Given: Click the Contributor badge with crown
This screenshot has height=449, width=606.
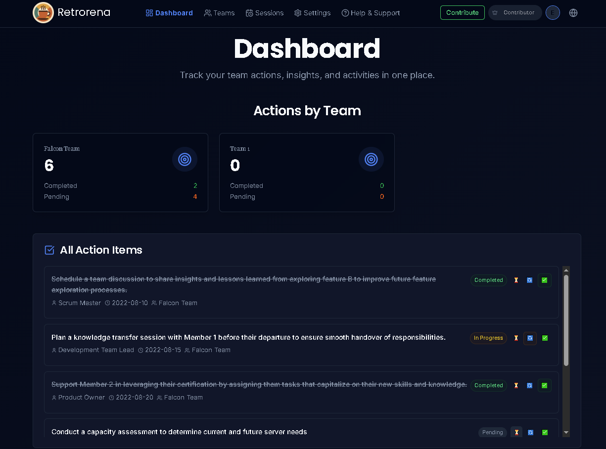Looking at the screenshot, I should pos(515,13).
